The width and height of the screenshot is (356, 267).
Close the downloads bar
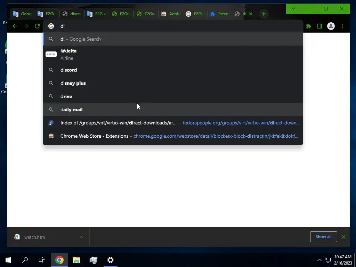[343, 237]
